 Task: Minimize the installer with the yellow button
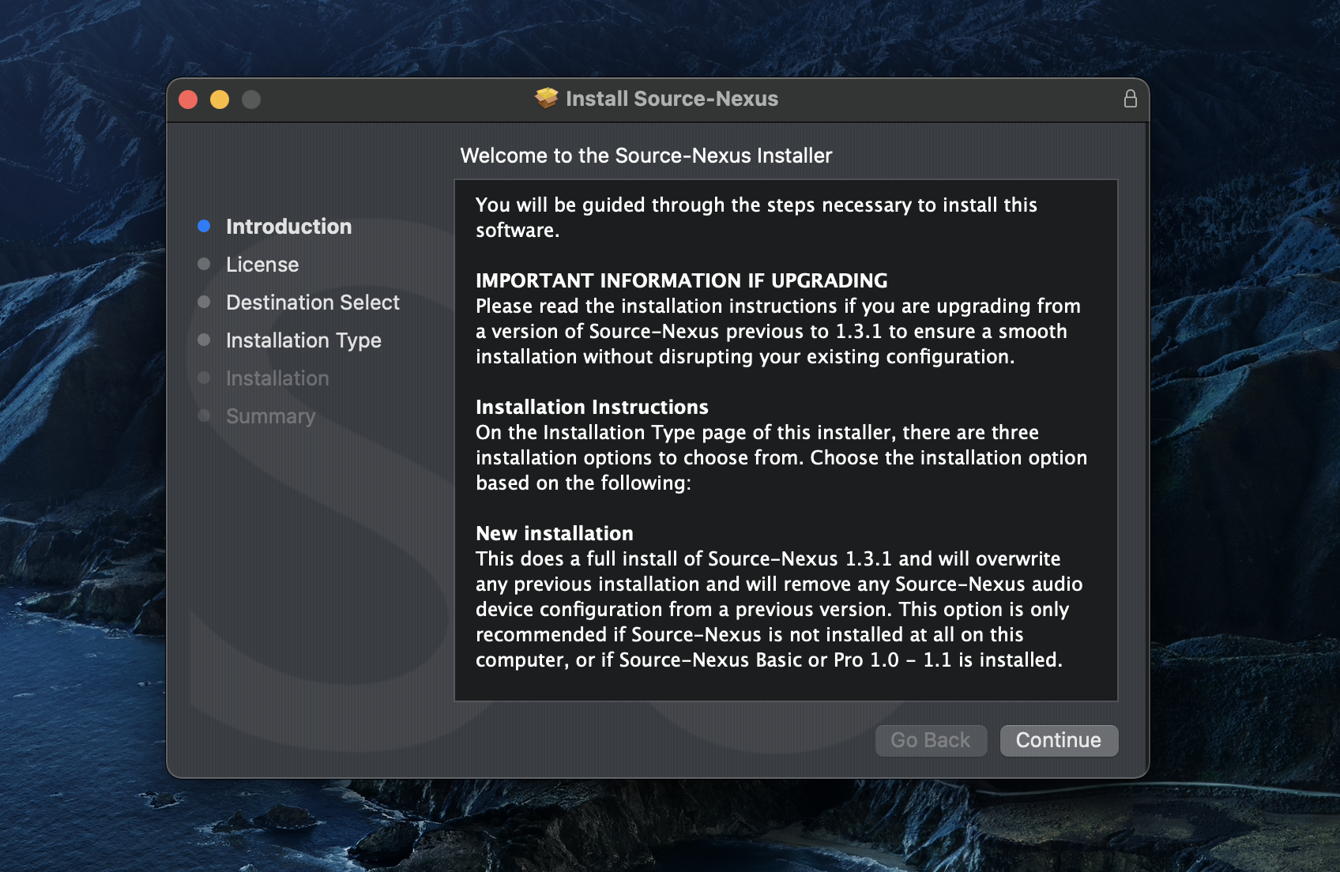[x=220, y=100]
